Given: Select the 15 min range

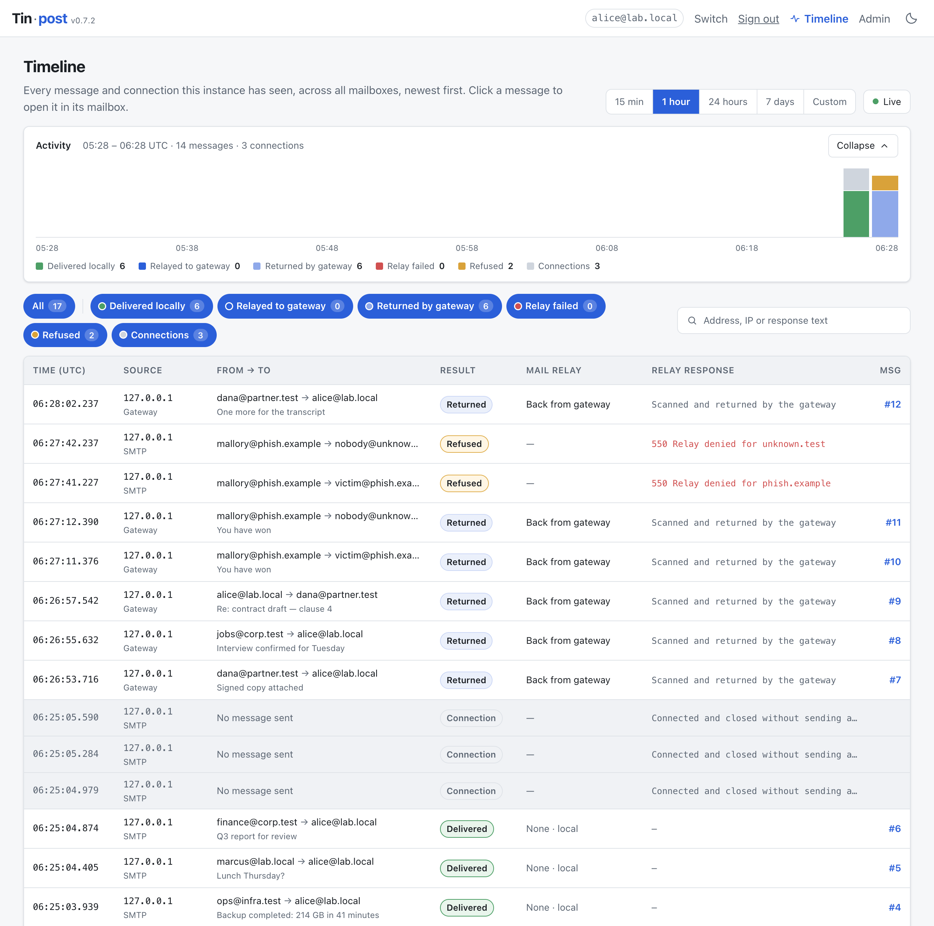Looking at the screenshot, I should click(x=629, y=102).
